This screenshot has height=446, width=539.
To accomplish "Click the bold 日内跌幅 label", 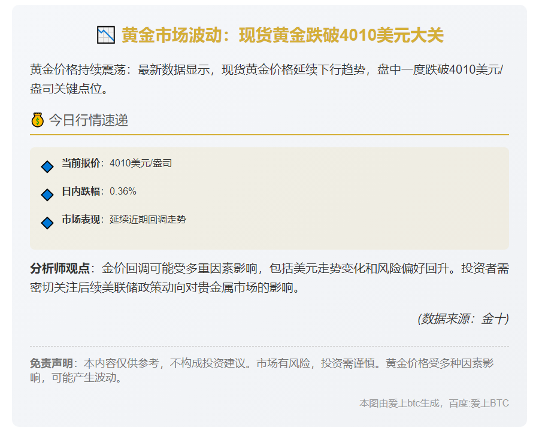I will click(81, 191).
